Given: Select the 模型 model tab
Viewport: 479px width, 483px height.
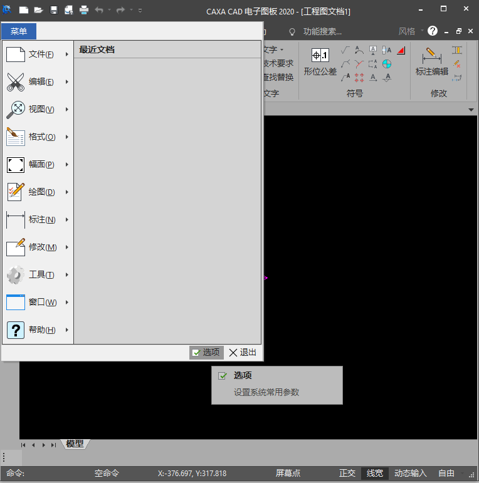Looking at the screenshot, I should point(75,444).
